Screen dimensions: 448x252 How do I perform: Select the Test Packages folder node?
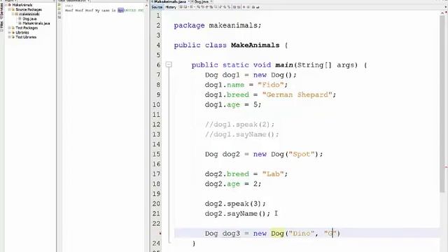point(27,28)
